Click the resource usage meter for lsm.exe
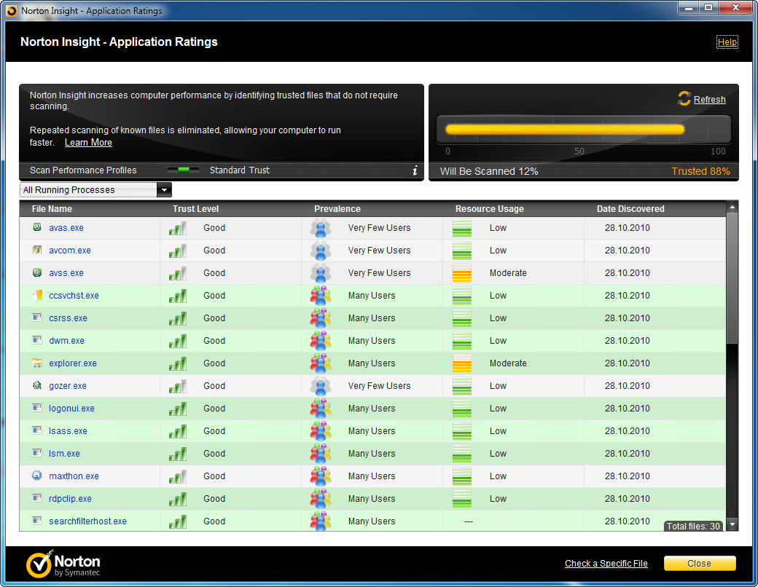Image resolution: width=758 pixels, height=587 pixels. coord(461,454)
